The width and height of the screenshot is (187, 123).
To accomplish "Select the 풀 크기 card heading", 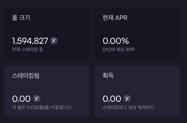I will pyautogui.click(x=21, y=18).
